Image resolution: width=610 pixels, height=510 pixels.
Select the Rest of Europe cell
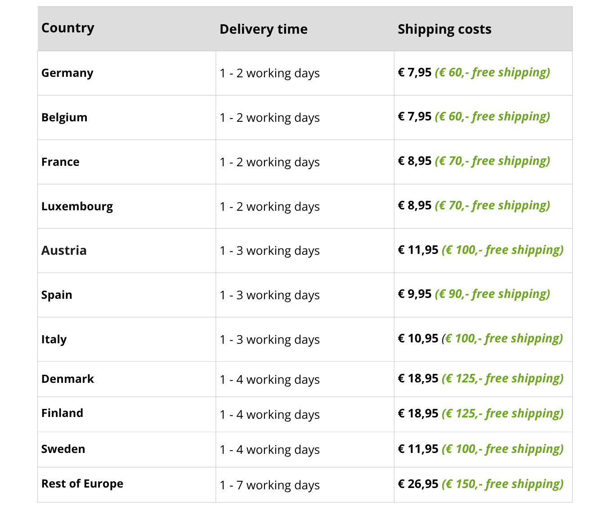[82, 483]
